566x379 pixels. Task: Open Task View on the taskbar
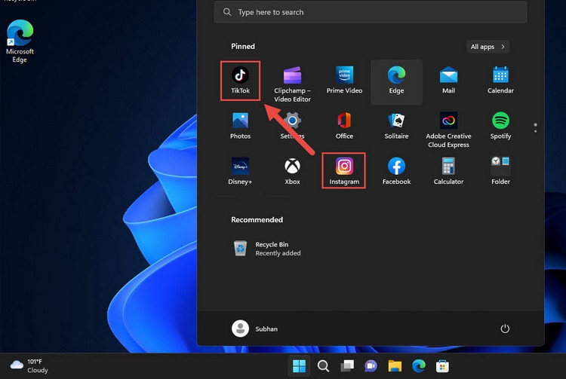pos(347,366)
